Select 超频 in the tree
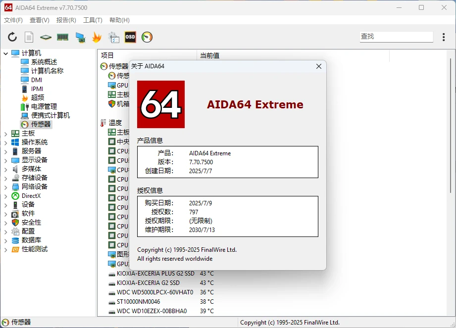Image resolution: width=456 pixels, height=328 pixels. 38,97
